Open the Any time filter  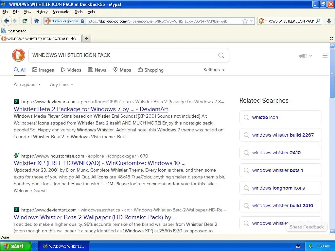62,85
